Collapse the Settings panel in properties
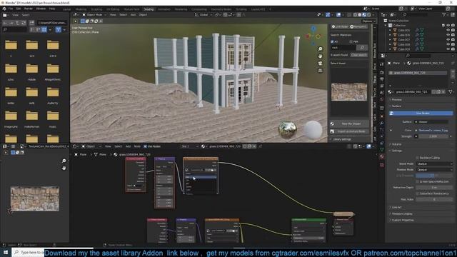 pos(396,151)
